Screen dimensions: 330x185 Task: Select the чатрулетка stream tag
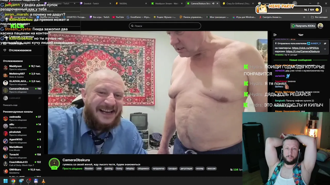158,169
